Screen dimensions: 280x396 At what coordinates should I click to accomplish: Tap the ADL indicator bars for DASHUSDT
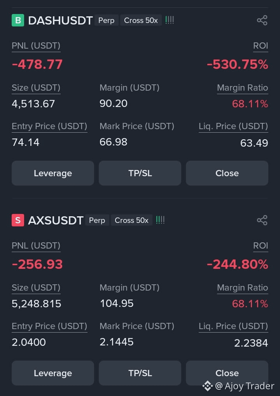(170, 20)
